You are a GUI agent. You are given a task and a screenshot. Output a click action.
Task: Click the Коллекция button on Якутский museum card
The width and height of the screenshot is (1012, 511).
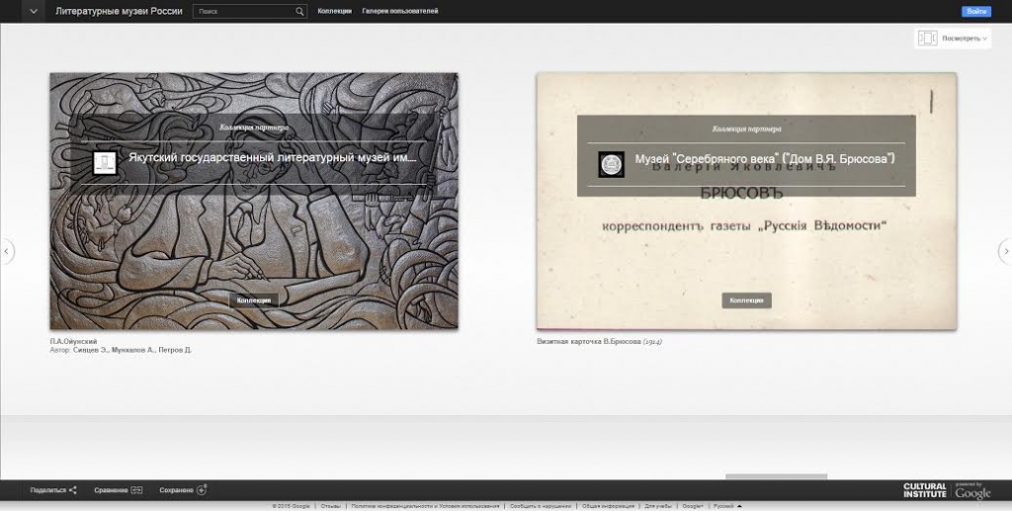click(x=254, y=300)
